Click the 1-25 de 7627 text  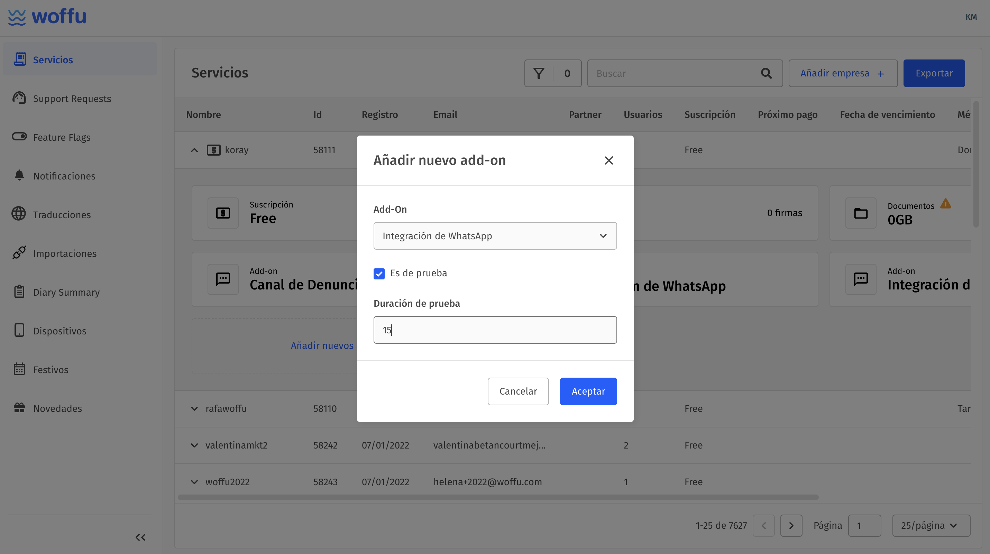pos(721,526)
